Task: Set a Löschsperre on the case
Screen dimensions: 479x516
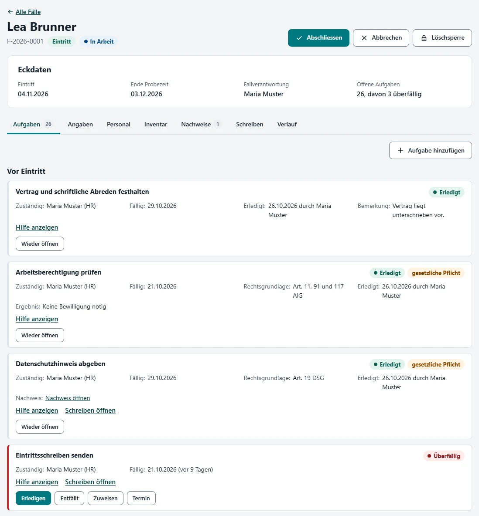Action: (x=442, y=38)
